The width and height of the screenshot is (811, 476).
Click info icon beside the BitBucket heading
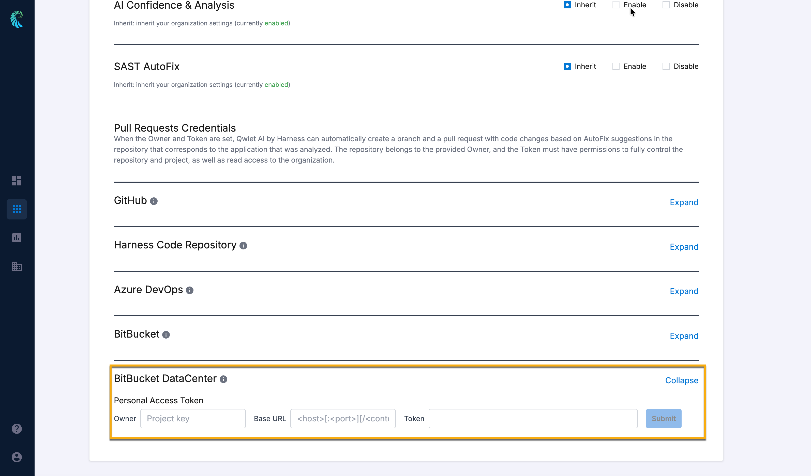click(166, 335)
